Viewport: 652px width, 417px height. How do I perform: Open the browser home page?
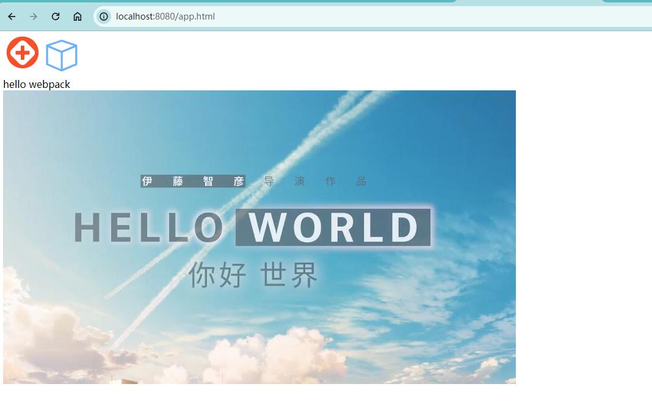[x=78, y=16]
